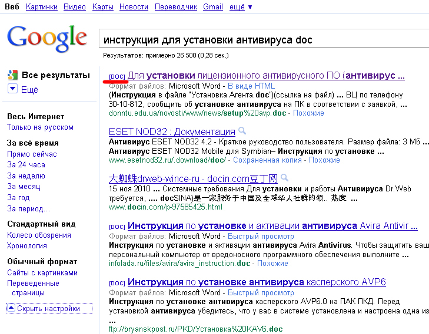
Task: Switch to 'Хронология' view
Action: click(27, 246)
